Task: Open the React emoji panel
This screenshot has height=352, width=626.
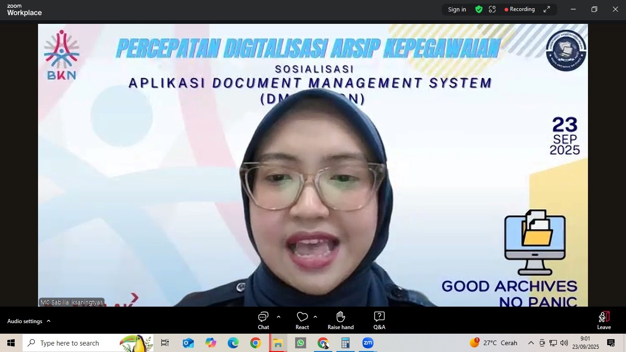Action: [x=302, y=320]
